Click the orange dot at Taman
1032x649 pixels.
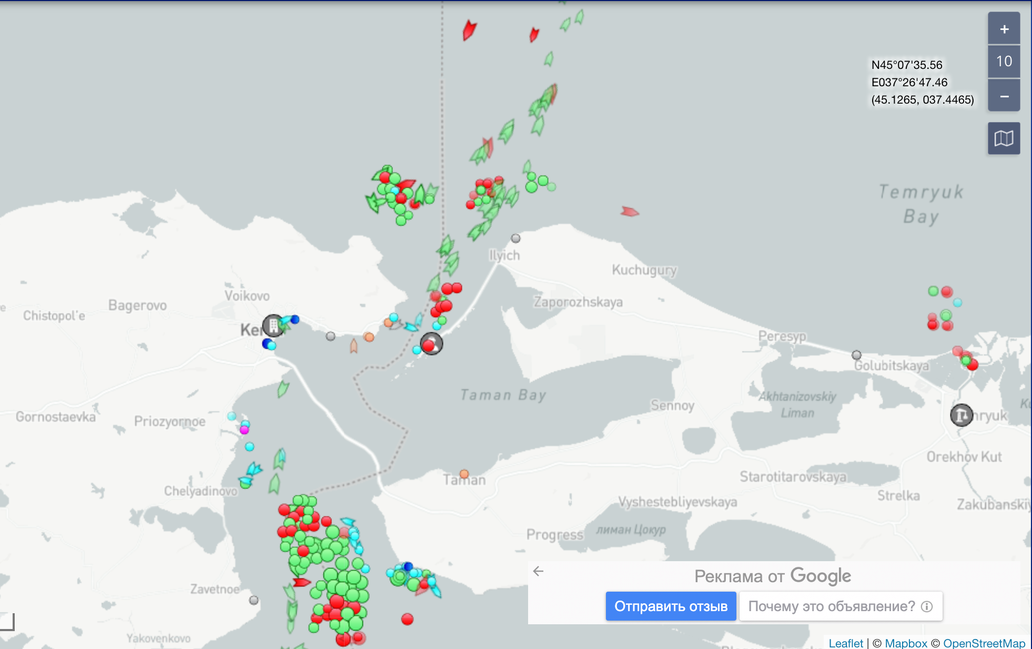(x=464, y=474)
